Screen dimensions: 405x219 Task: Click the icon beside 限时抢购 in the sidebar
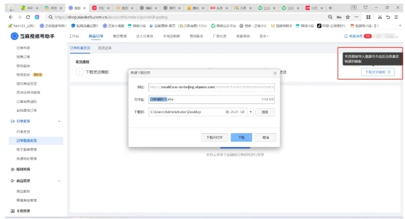[12, 169]
